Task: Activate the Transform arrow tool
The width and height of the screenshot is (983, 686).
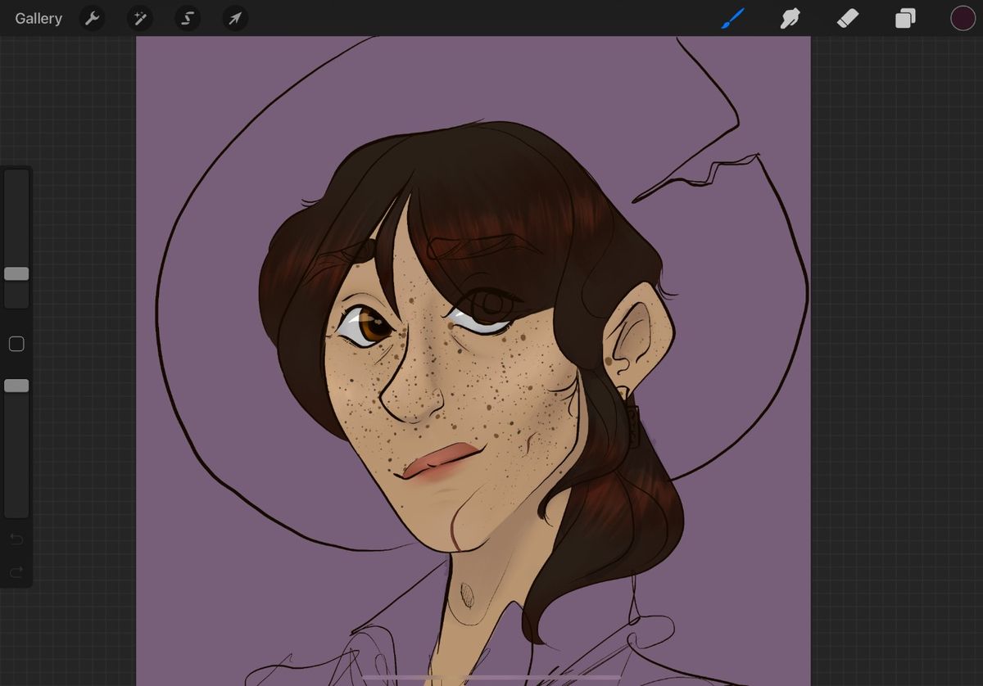Action: pyautogui.click(x=235, y=18)
